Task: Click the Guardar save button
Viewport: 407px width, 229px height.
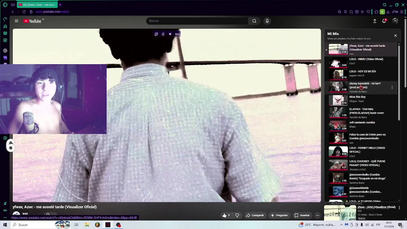Action: point(302,215)
